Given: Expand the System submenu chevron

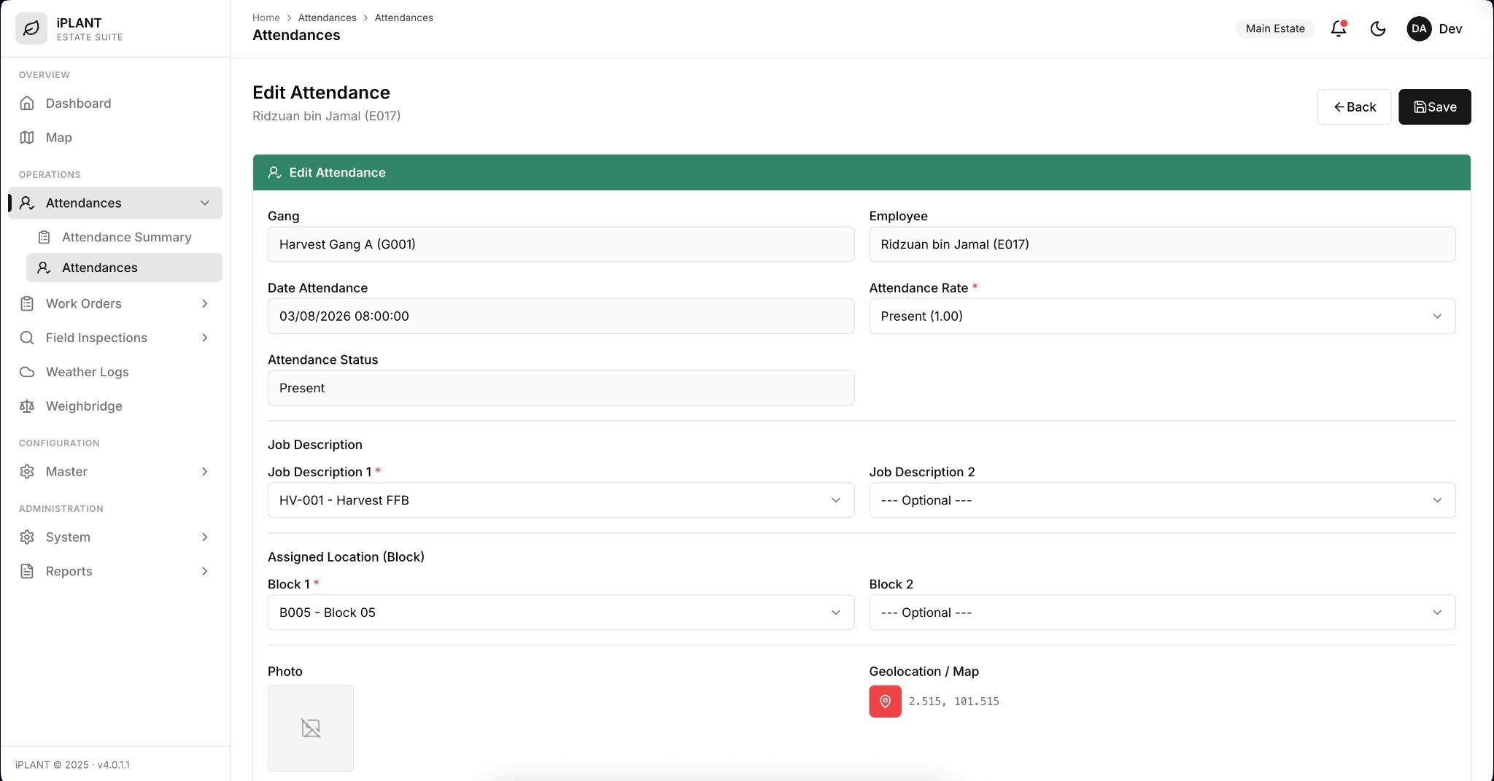Looking at the screenshot, I should (x=205, y=537).
